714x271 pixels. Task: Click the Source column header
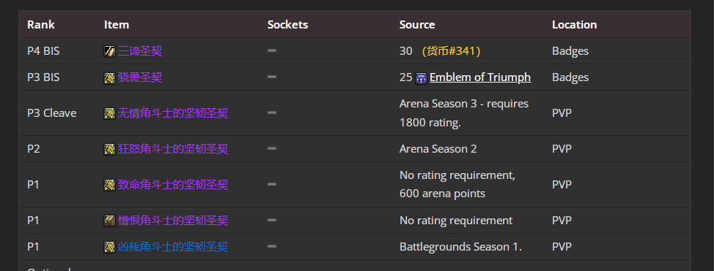coord(417,25)
